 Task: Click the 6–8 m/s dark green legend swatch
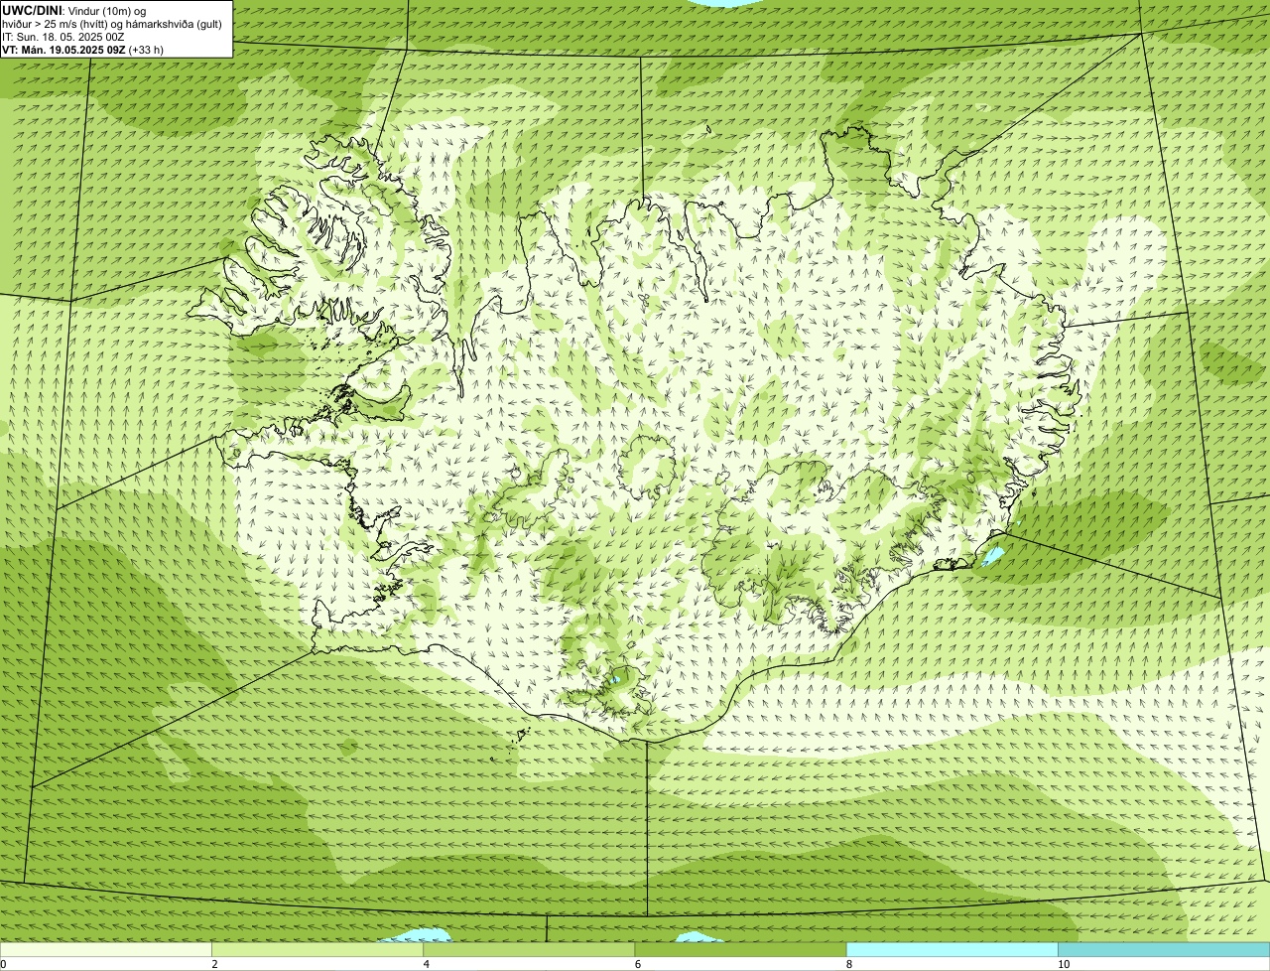pyautogui.click(x=740, y=949)
